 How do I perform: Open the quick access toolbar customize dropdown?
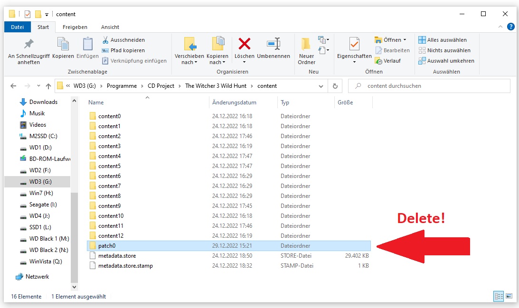pos(47,14)
